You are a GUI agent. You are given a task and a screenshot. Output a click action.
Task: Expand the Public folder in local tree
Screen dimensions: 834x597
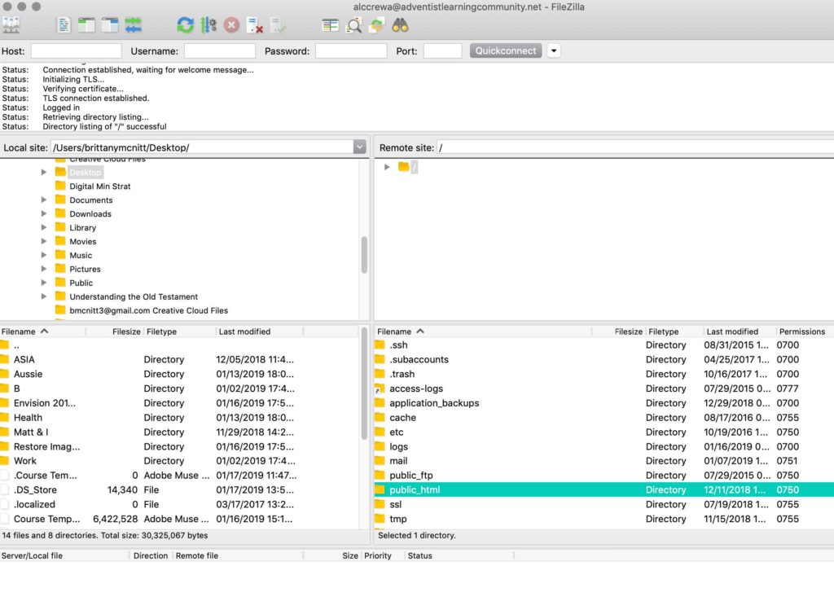coord(44,283)
